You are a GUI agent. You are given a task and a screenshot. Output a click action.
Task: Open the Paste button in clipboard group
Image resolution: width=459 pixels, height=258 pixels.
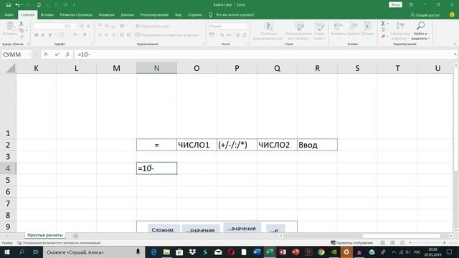(10, 29)
